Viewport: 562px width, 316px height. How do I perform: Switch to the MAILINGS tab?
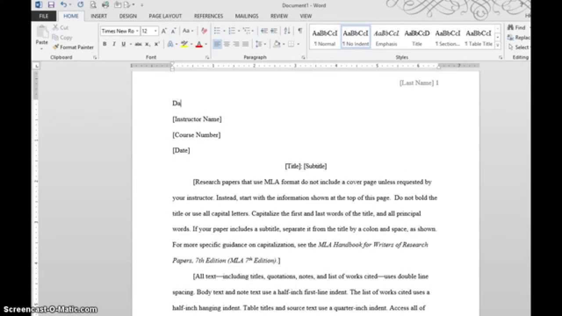246,16
